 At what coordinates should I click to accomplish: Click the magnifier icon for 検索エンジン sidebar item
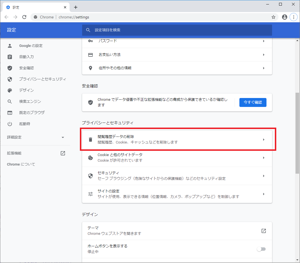[10, 102]
